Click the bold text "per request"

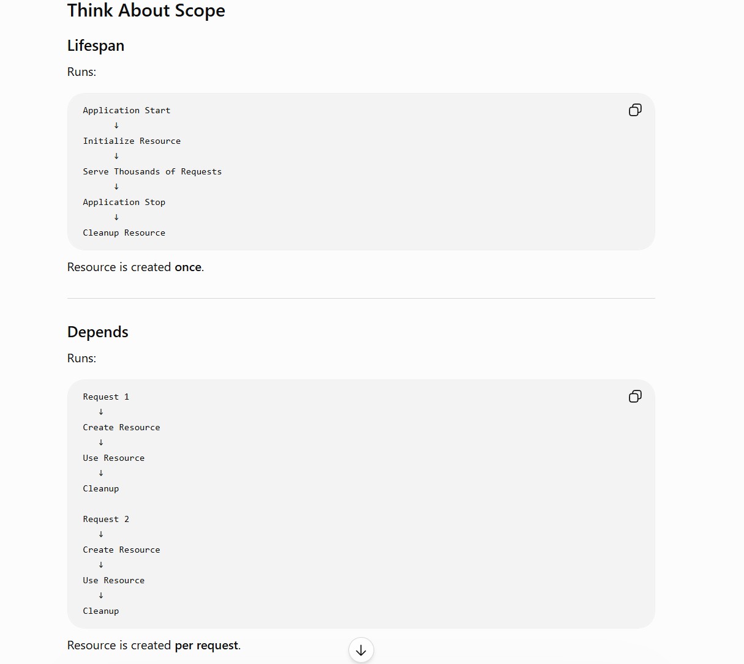pyautogui.click(x=206, y=646)
